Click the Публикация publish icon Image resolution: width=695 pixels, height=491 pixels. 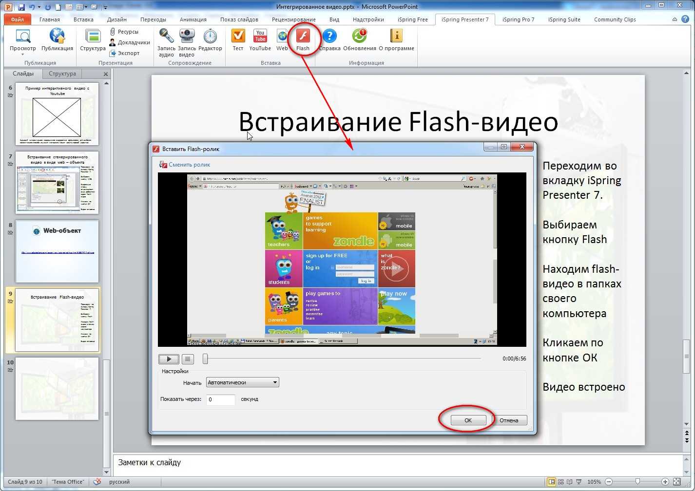click(x=57, y=39)
